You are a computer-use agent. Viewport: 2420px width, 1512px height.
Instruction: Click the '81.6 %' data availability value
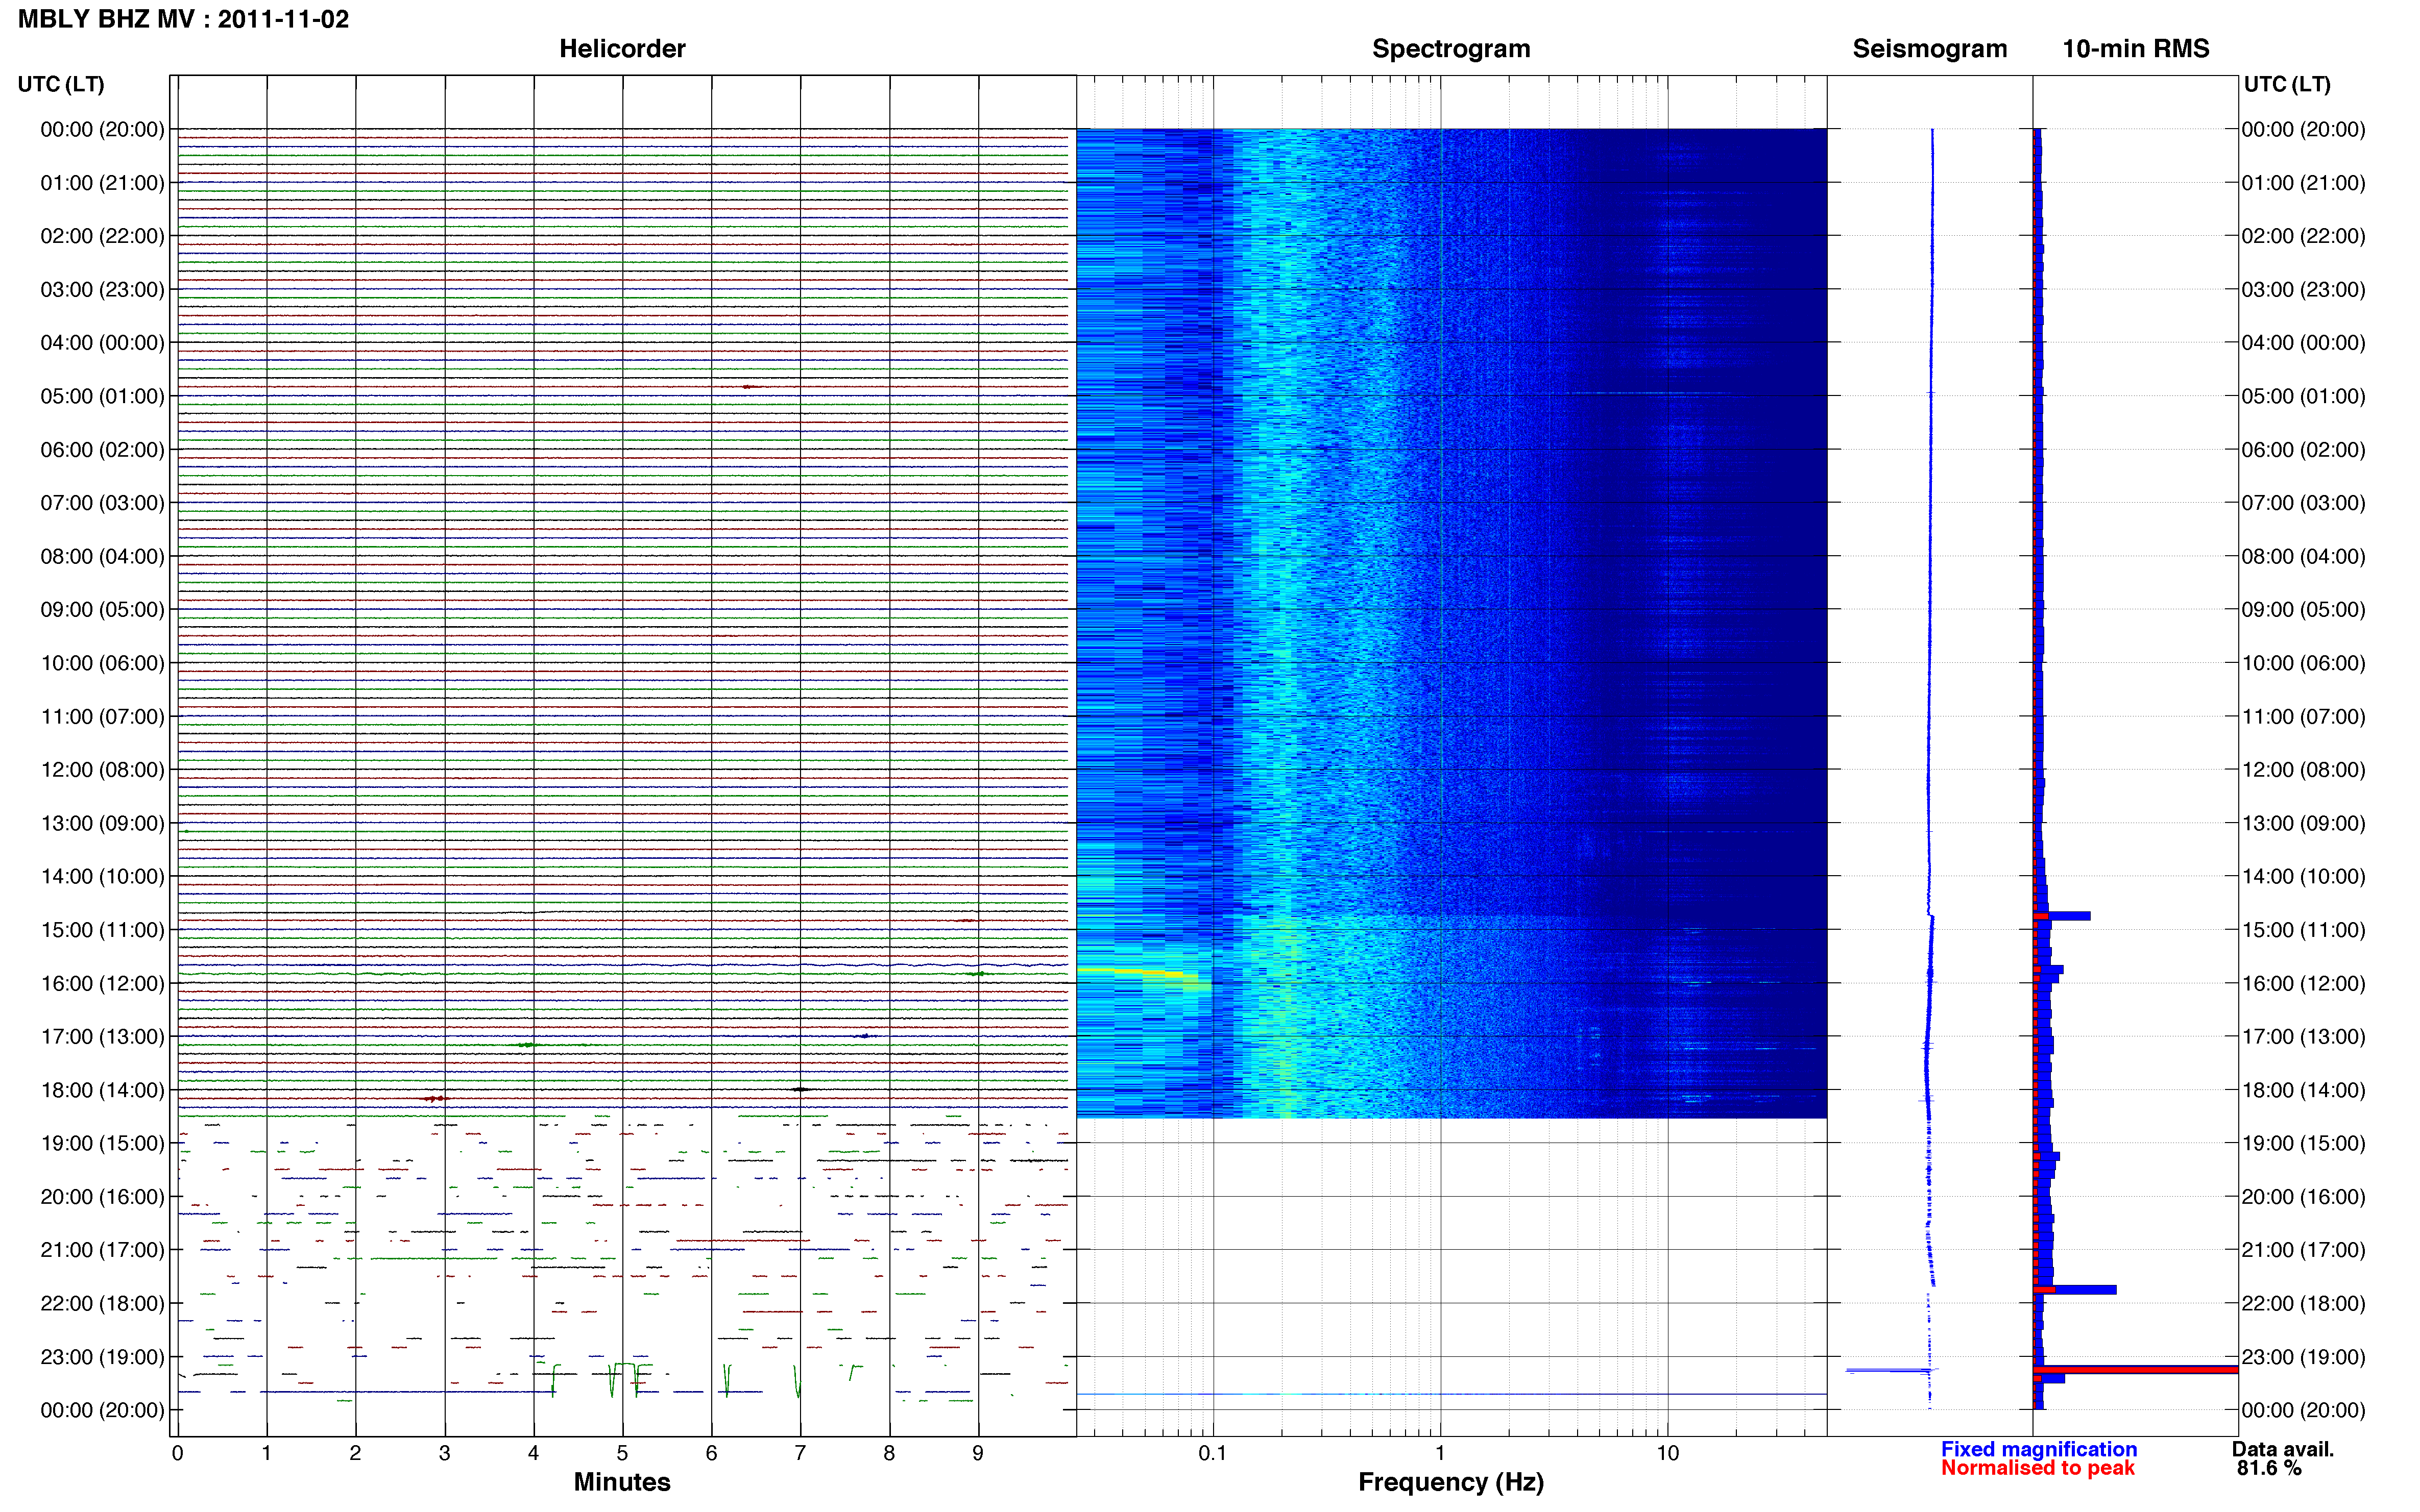[x=2270, y=1468]
